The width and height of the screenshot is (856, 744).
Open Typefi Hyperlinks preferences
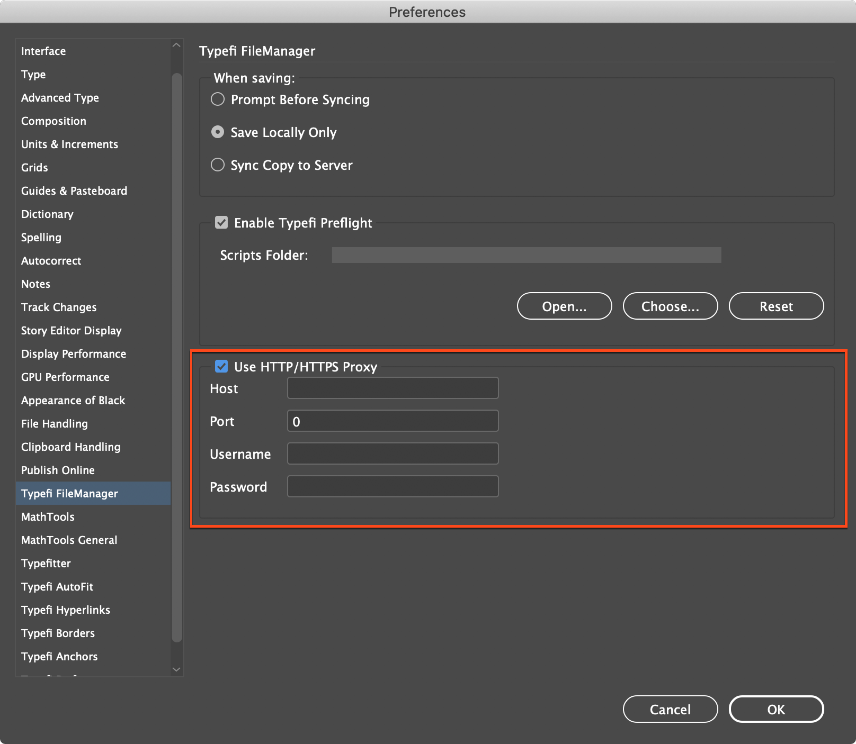(x=93, y=610)
